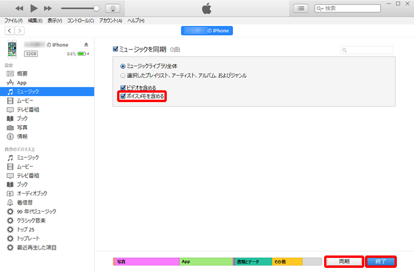Viewport: 414px width, 272px height.
Task: Adjust the volume slider knob
Action: click(x=96, y=8)
